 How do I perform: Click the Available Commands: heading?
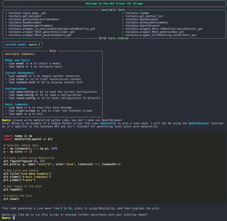[20, 54]
